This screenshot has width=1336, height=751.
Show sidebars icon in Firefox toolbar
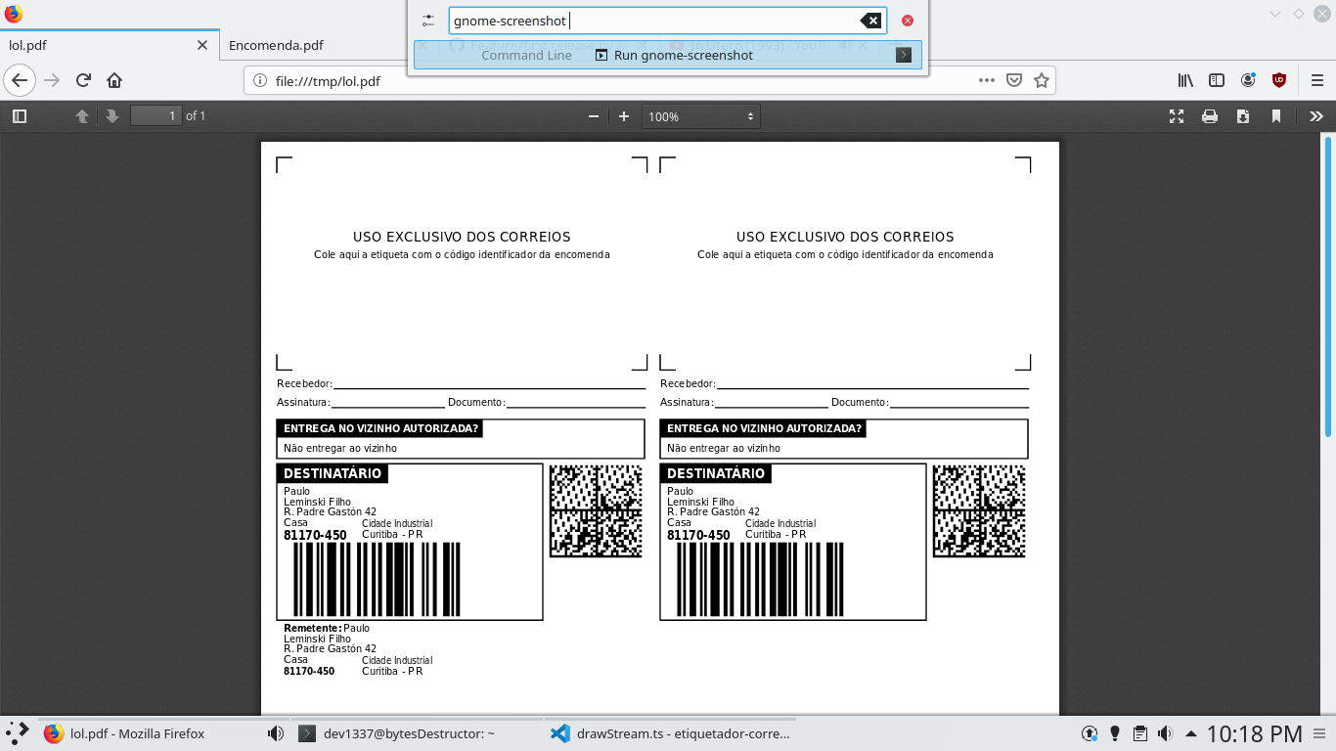[x=1217, y=80]
